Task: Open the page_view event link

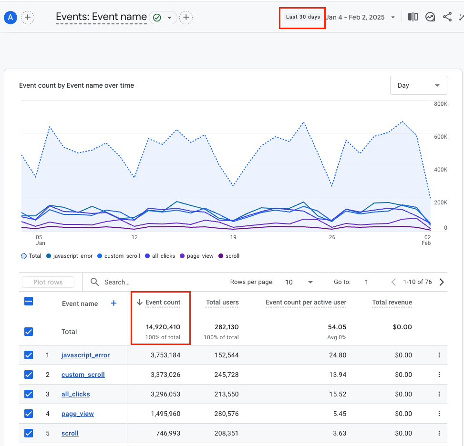Action: pos(78,414)
